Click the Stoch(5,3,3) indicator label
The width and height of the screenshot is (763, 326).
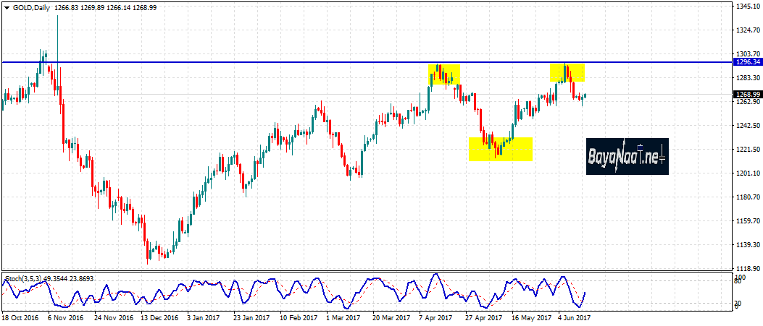click(25, 278)
